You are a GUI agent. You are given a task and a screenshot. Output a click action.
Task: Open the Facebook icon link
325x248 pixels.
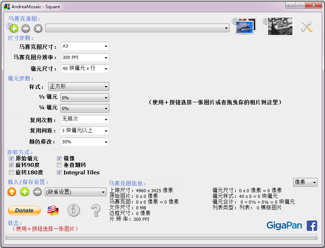tap(312, 225)
